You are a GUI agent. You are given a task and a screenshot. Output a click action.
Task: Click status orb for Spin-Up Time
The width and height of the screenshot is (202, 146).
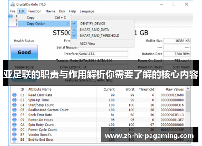15,100
